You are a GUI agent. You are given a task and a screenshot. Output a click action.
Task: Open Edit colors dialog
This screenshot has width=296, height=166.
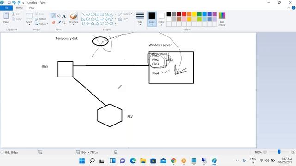[x=222, y=19]
